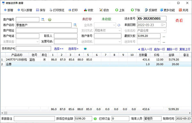The height and width of the screenshot is (123, 192).
Task: Click the 客户电话 input field
Action: click(28, 36)
